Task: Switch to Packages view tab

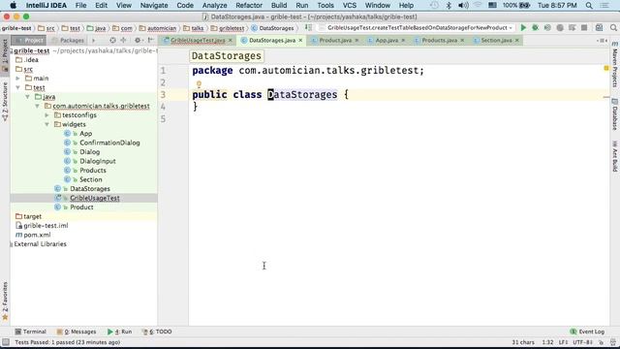Action: 68,41
